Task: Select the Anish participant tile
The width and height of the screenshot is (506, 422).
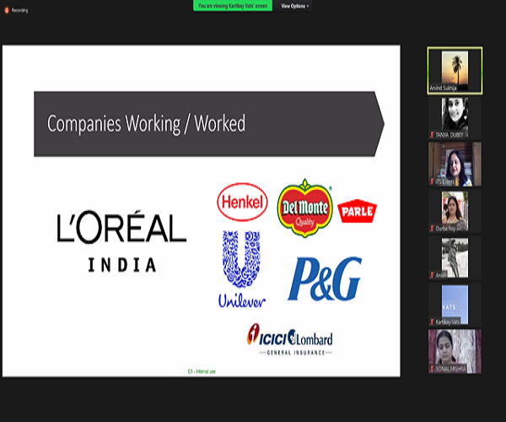Action: coord(455,257)
